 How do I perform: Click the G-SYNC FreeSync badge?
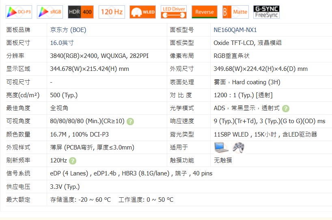(x=266, y=12)
